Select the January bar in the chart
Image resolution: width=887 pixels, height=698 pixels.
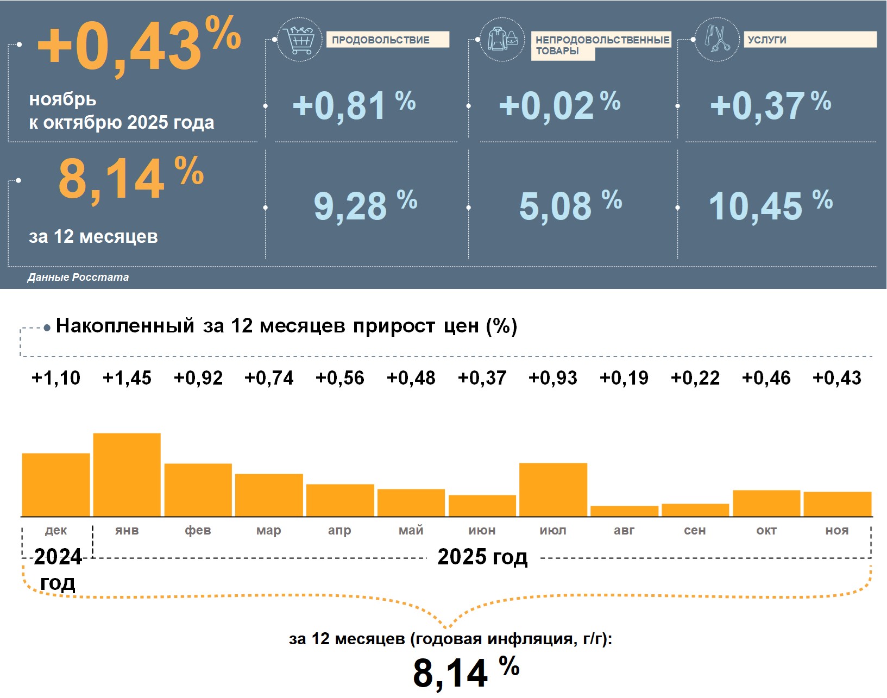[127, 474]
